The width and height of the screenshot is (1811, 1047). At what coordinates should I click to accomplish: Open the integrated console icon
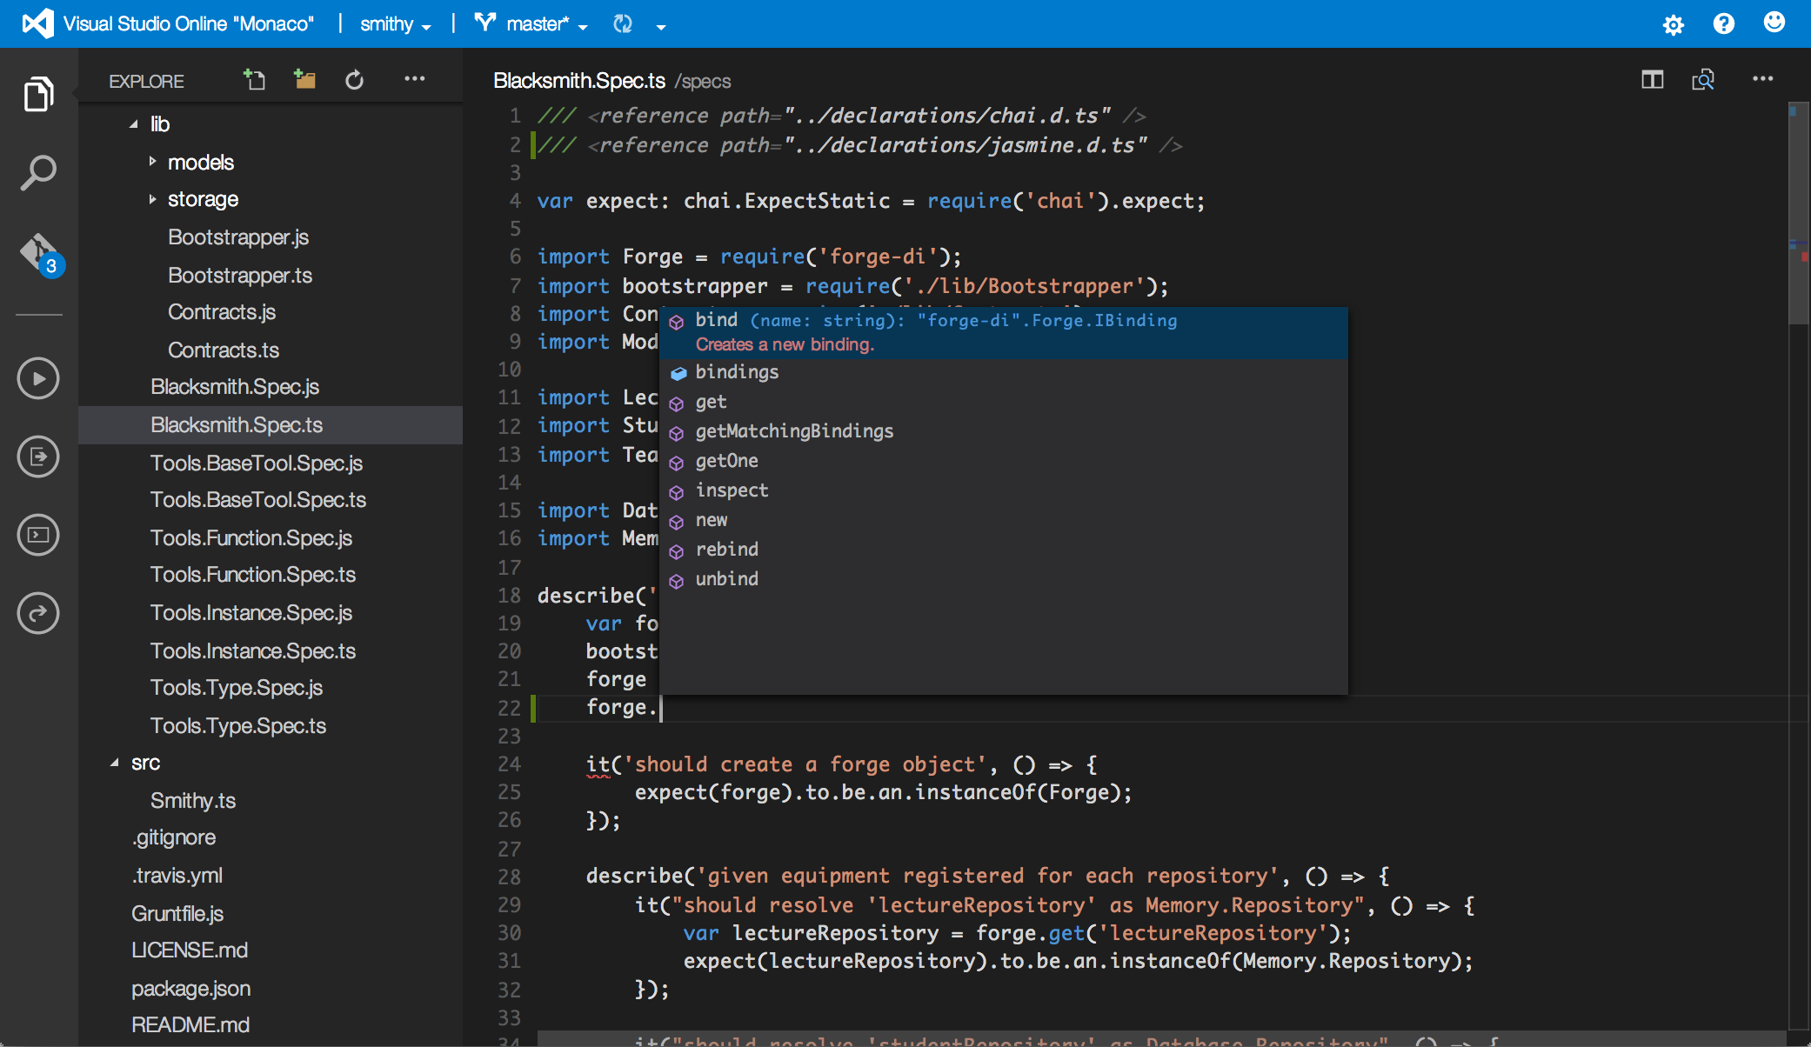click(x=38, y=534)
